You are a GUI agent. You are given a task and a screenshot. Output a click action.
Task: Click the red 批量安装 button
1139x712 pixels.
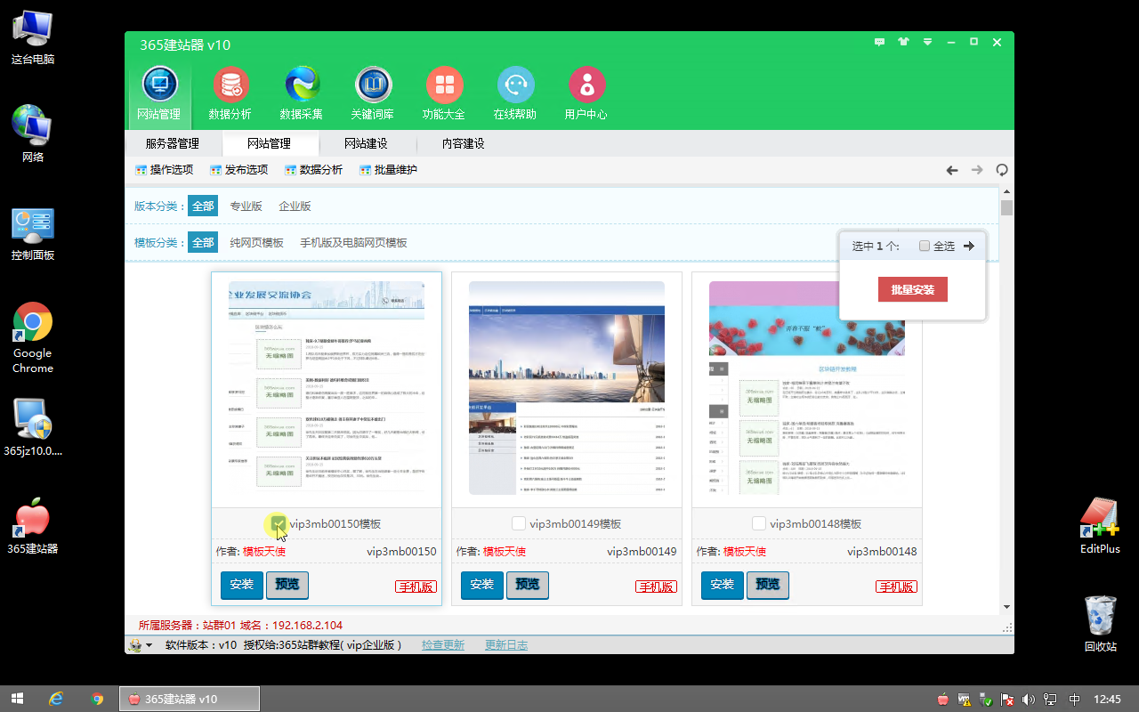912,289
